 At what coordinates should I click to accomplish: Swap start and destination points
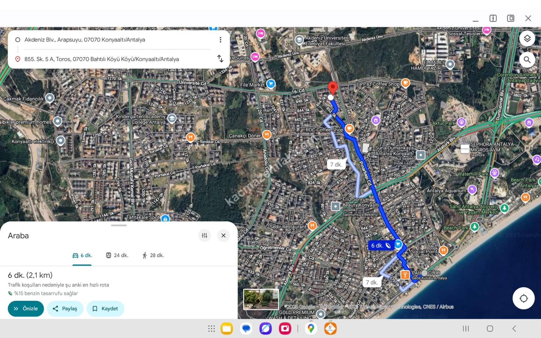[220, 59]
